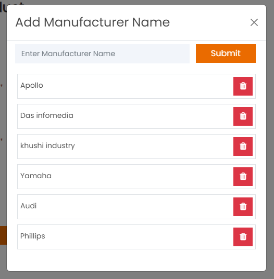Select the khushi industry list row
Screen dimensions: 274x279
click(136, 147)
